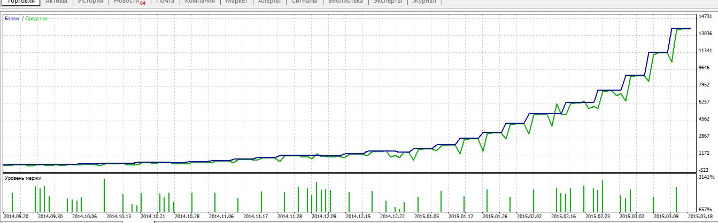Click the -523 axis value
The width and height of the screenshot is (718, 223).
(705, 170)
